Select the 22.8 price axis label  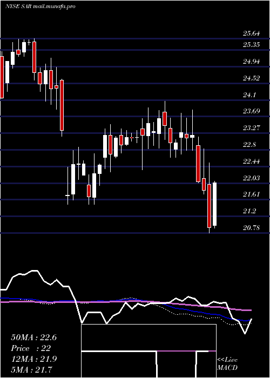[x=249, y=145]
